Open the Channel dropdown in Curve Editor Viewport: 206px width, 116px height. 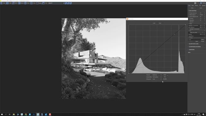point(157,75)
